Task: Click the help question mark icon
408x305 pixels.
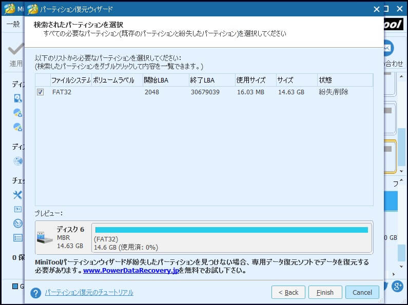Action: (x=35, y=293)
